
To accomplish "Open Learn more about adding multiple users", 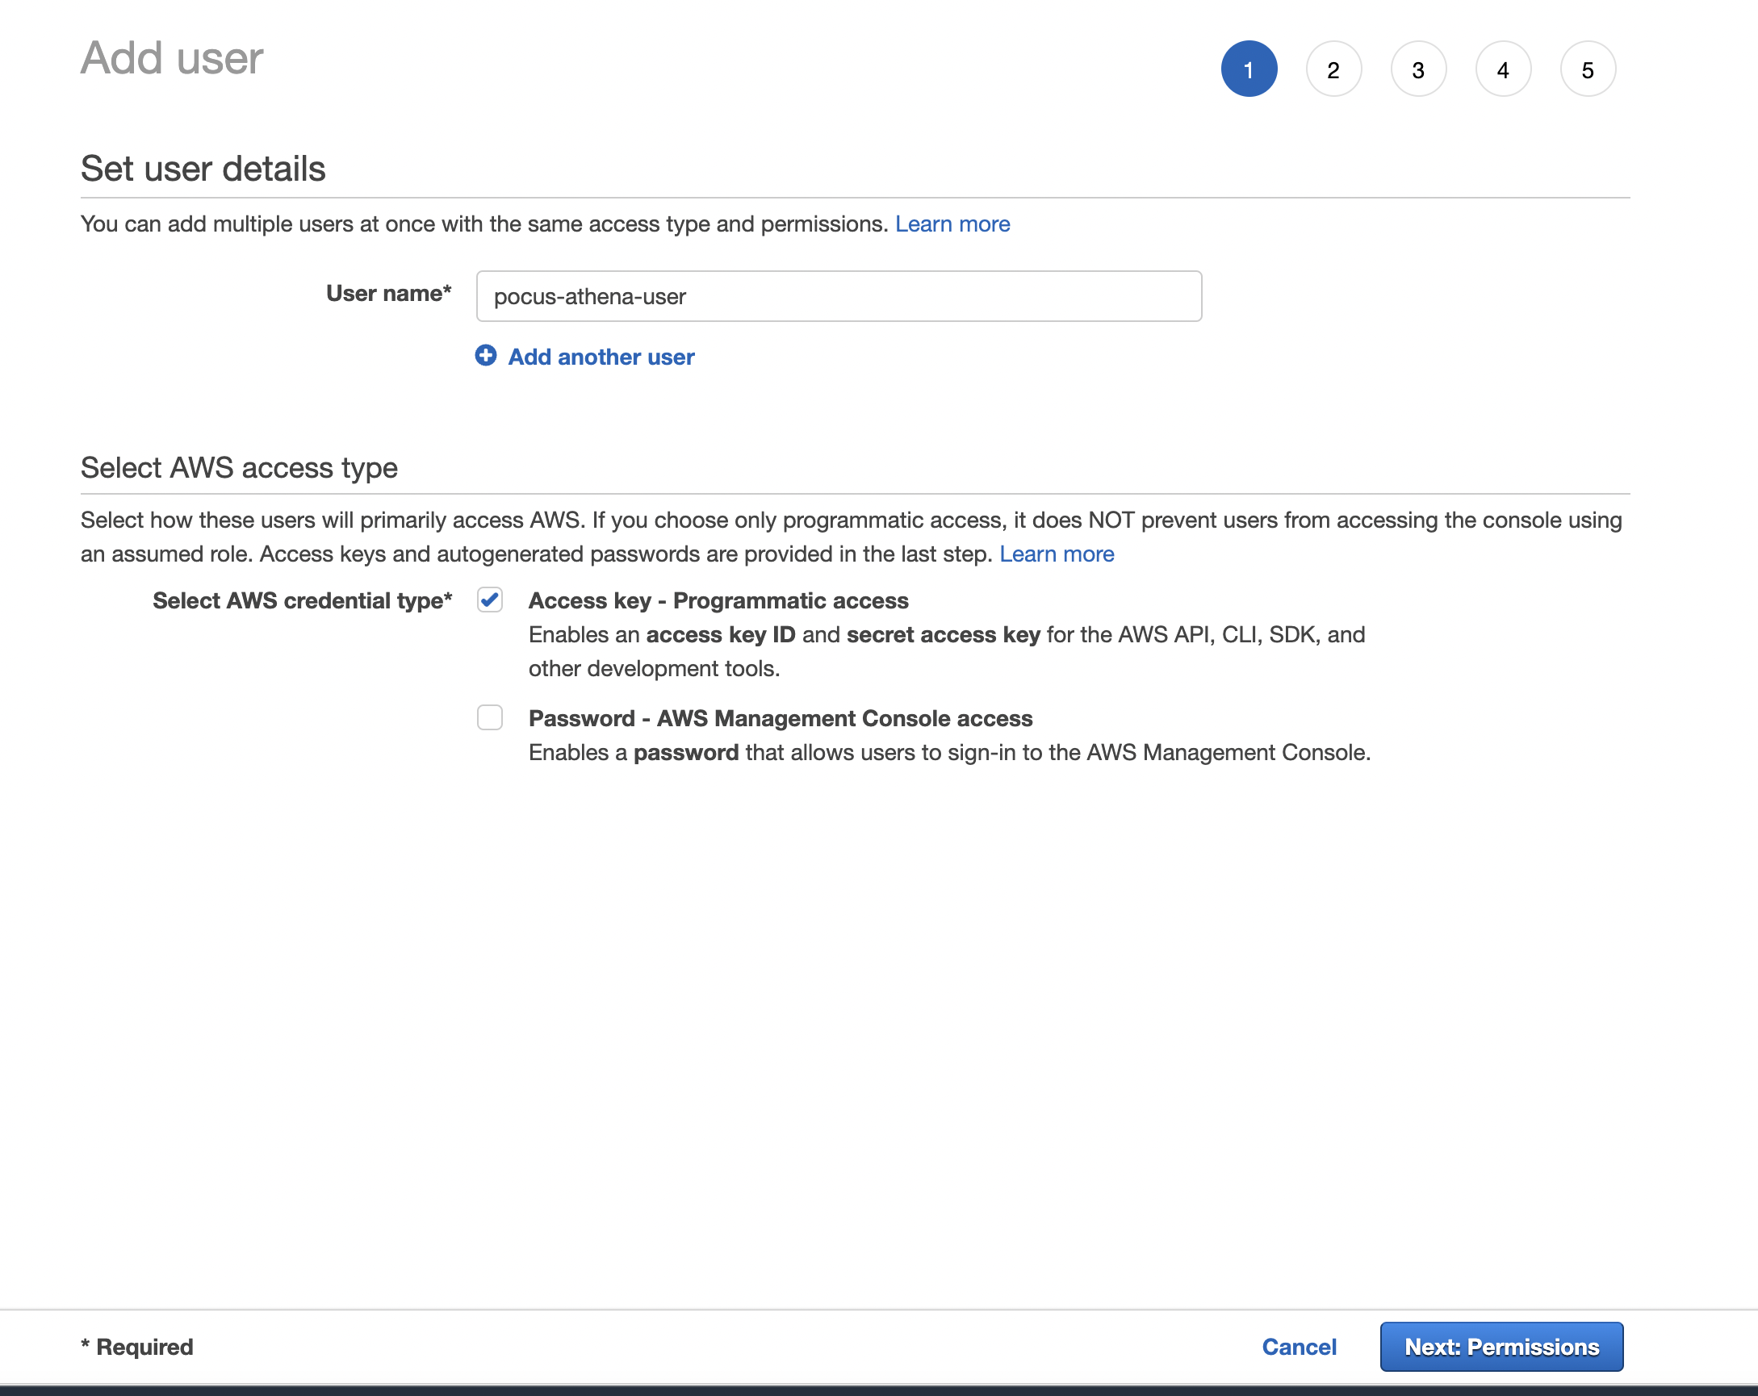I will [952, 224].
